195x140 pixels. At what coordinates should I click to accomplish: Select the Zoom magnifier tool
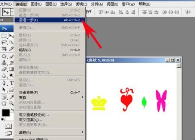[x=11, y=103]
